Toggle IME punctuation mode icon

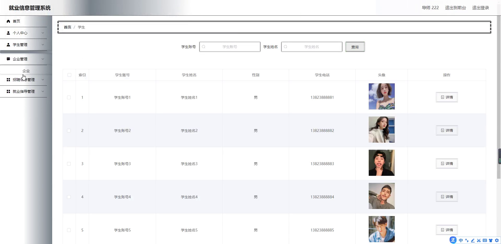[467, 240]
